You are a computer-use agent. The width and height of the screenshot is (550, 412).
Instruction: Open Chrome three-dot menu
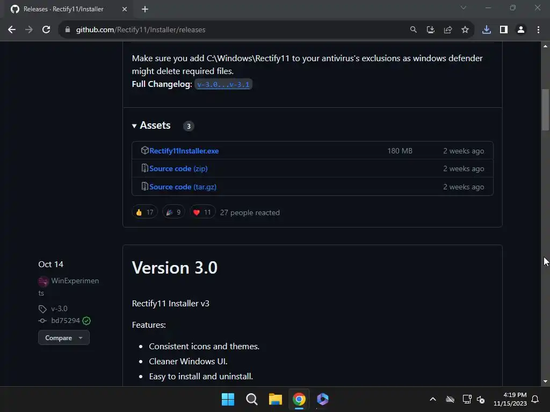[538, 30]
